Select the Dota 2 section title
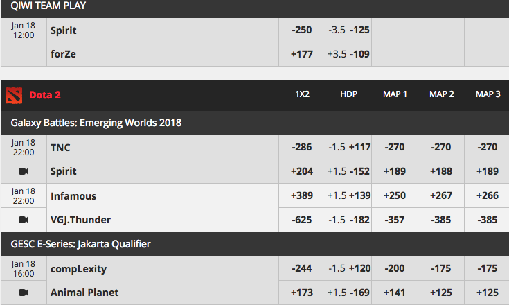 click(x=45, y=95)
